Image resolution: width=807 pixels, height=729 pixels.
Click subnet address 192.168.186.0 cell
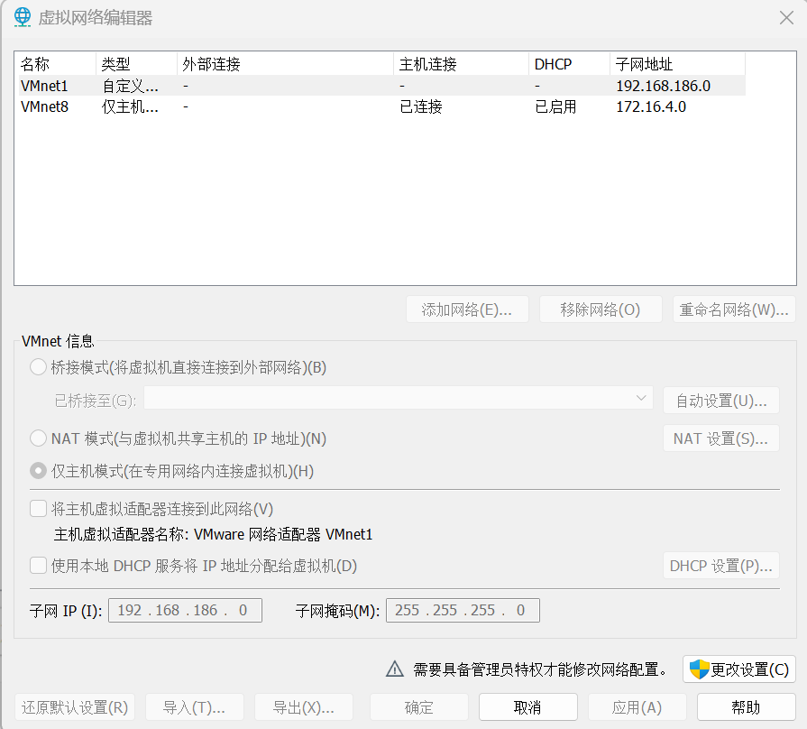[x=664, y=86]
